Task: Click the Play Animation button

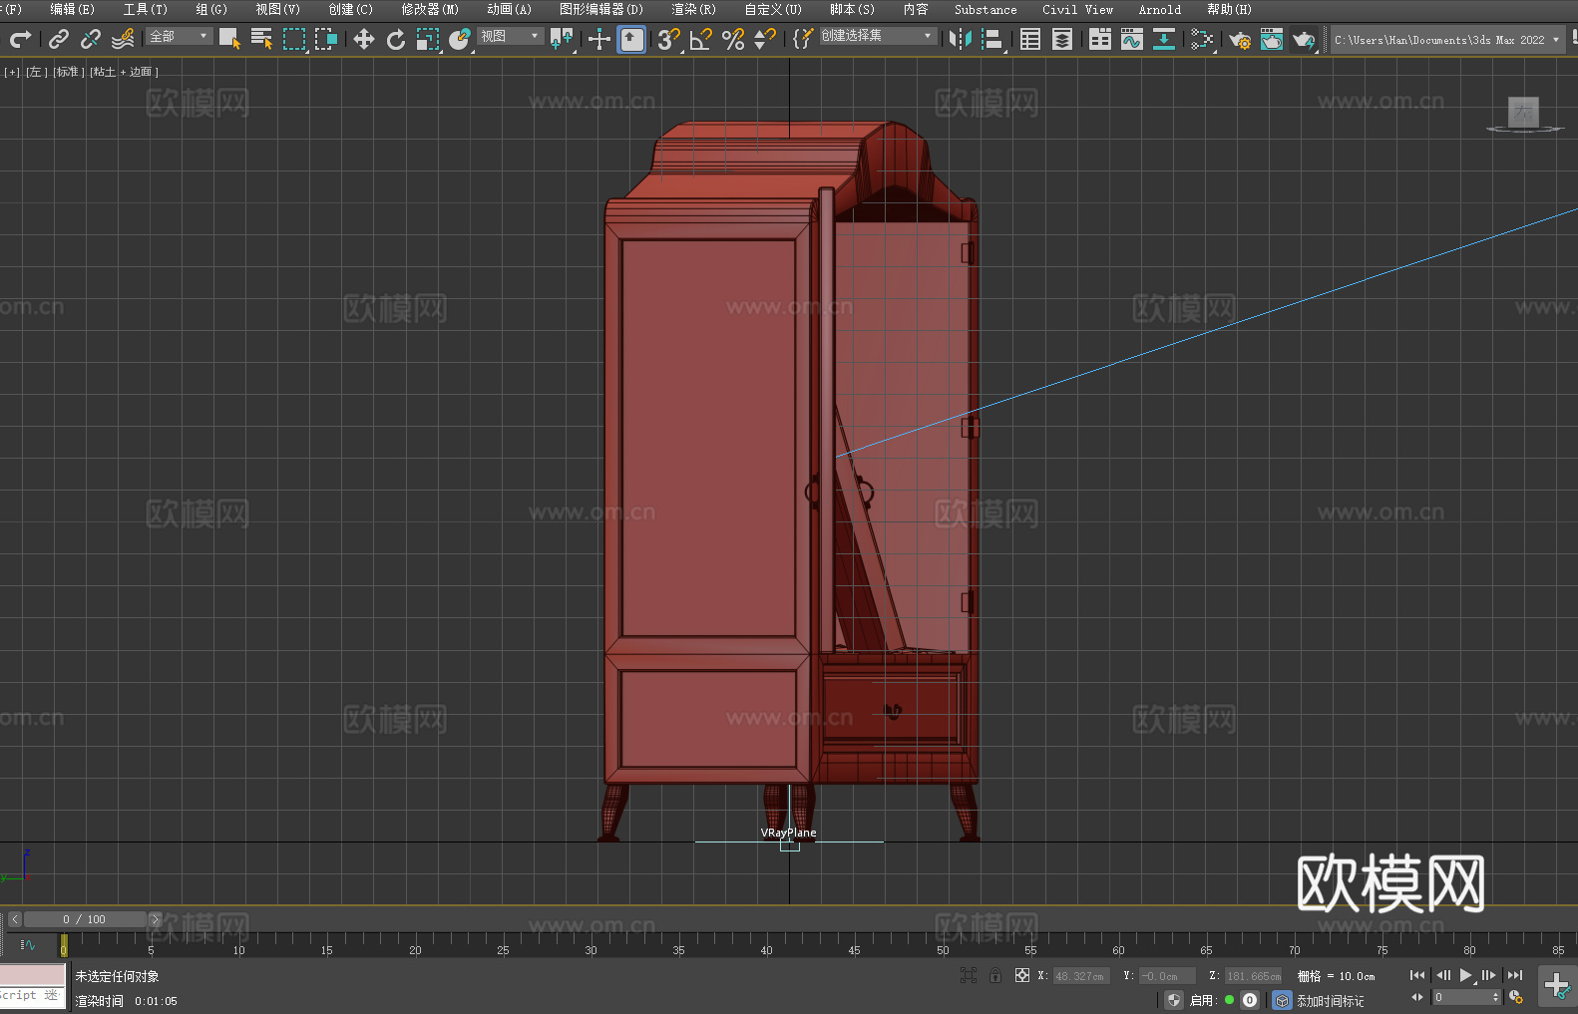Action: pos(1466,976)
